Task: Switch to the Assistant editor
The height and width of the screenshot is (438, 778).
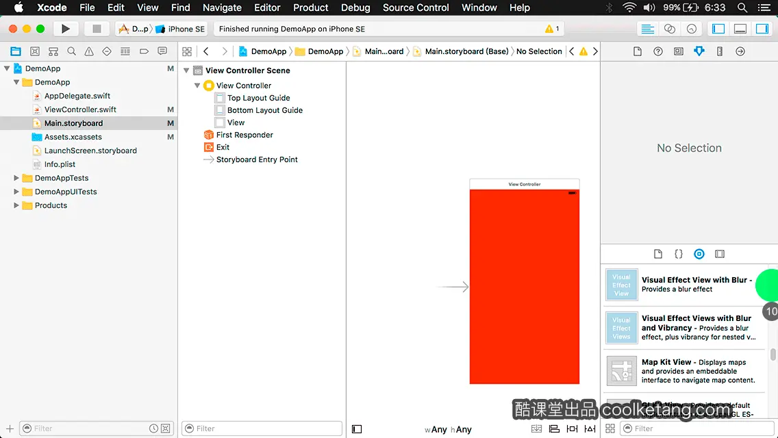Action: point(669,29)
